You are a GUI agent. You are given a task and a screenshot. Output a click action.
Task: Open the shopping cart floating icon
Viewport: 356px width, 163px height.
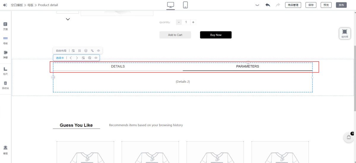click(349, 137)
